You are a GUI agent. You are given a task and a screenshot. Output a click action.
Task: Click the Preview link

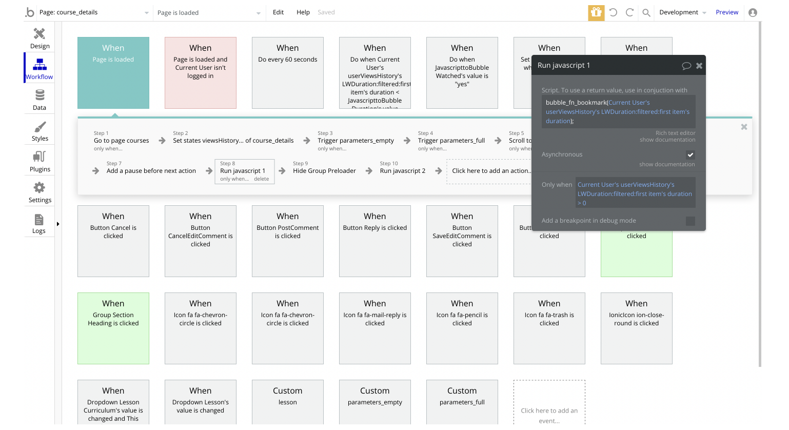pyautogui.click(x=727, y=12)
